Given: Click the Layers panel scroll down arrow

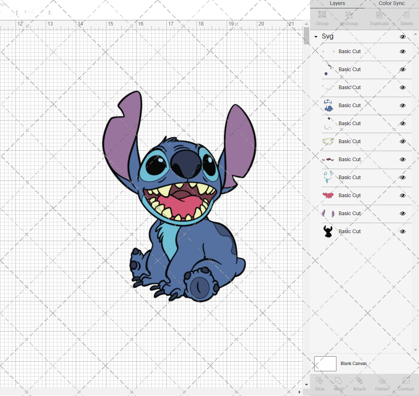Looking at the screenshot, I should [x=415, y=350].
